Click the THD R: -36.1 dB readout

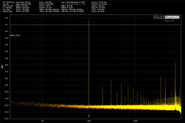(49, 11)
